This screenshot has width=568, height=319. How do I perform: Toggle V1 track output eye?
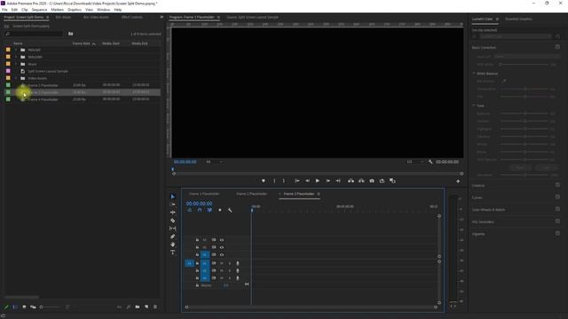[x=222, y=254]
